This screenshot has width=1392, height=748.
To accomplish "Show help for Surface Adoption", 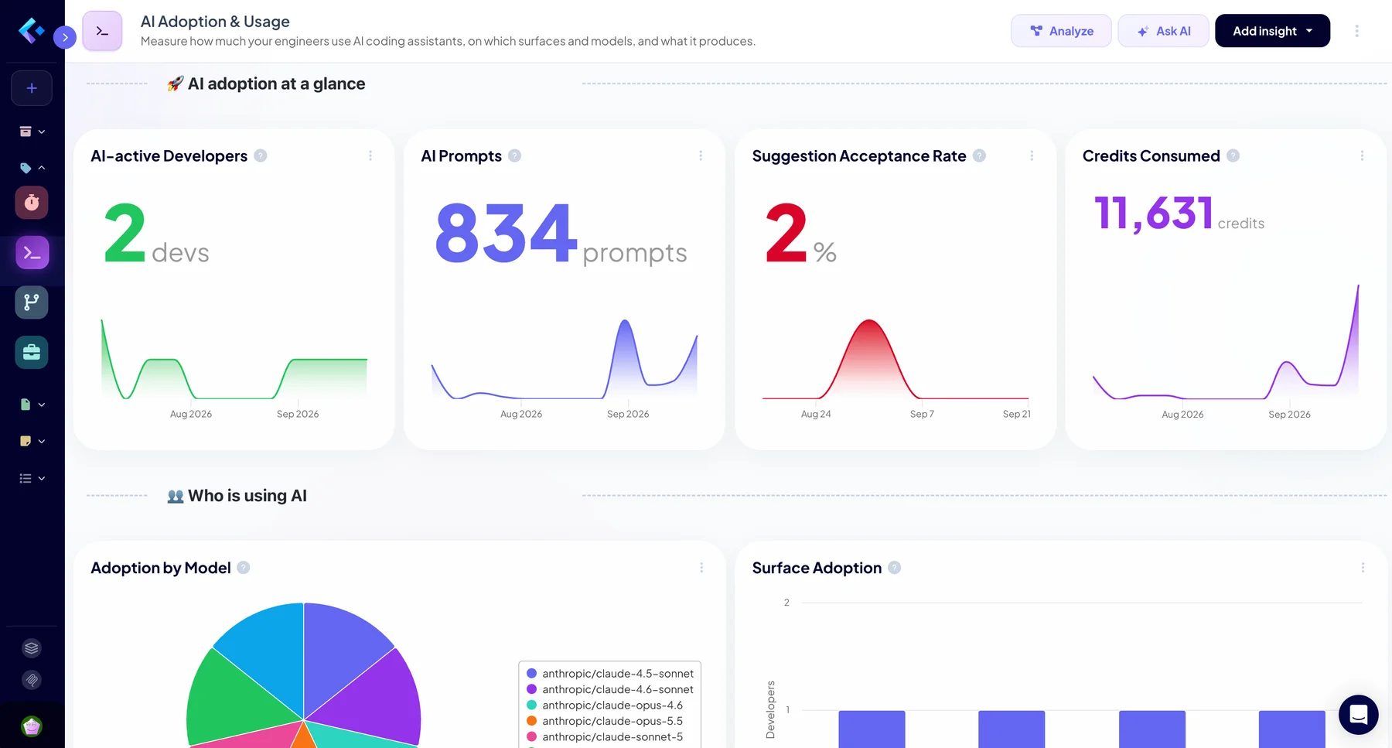I will [895, 568].
